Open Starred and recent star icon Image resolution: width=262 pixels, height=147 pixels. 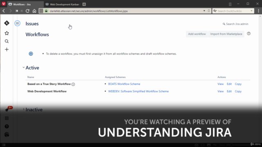click(x=7, y=33)
